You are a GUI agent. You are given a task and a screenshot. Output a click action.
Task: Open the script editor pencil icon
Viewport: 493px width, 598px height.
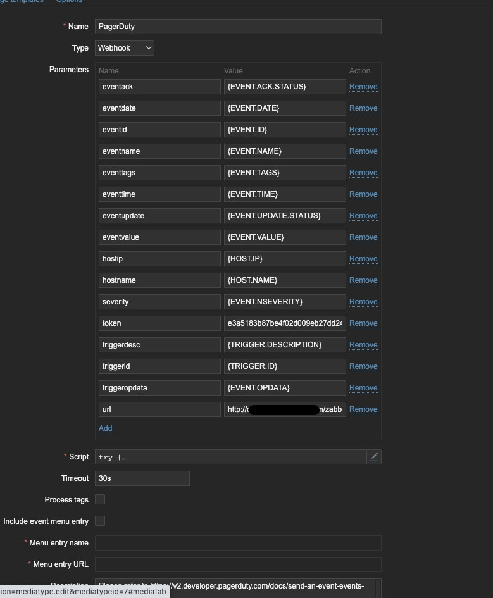click(x=373, y=457)
